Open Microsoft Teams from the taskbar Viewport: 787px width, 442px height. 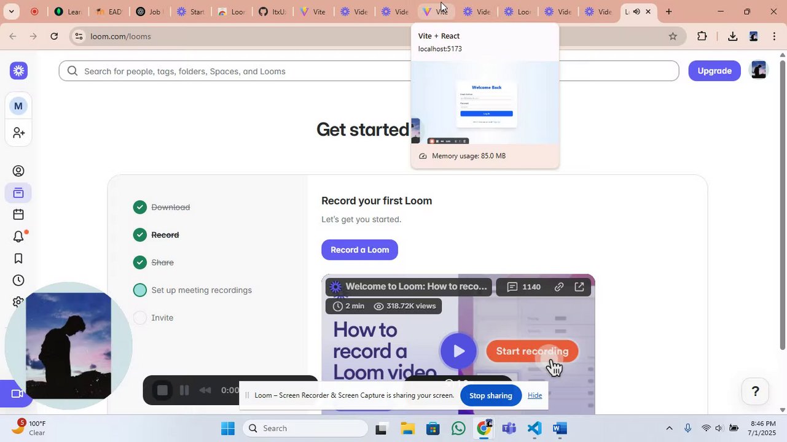pos(509,428)
